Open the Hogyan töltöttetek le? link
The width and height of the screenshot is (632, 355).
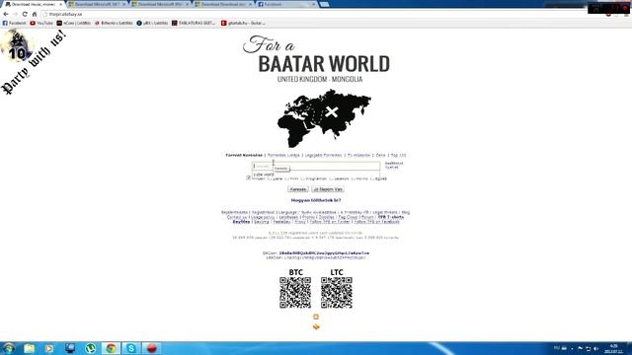click(316, 200)
